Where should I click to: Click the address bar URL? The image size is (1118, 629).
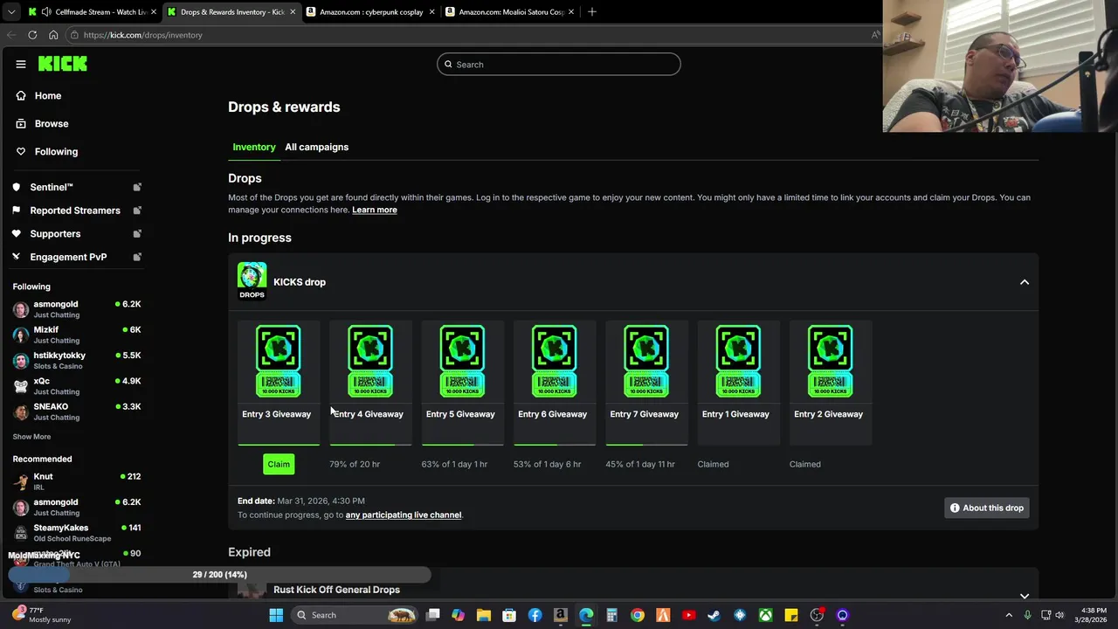tap(142, 35)
